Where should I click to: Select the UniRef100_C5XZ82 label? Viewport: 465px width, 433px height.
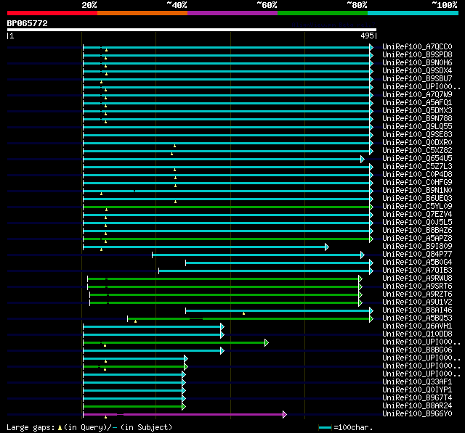tap(417, 151)
